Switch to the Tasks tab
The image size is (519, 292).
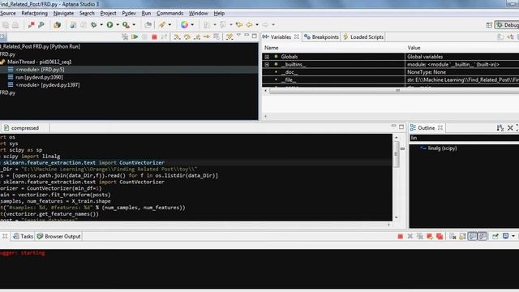pyautogui.click(x=24, y=236)
